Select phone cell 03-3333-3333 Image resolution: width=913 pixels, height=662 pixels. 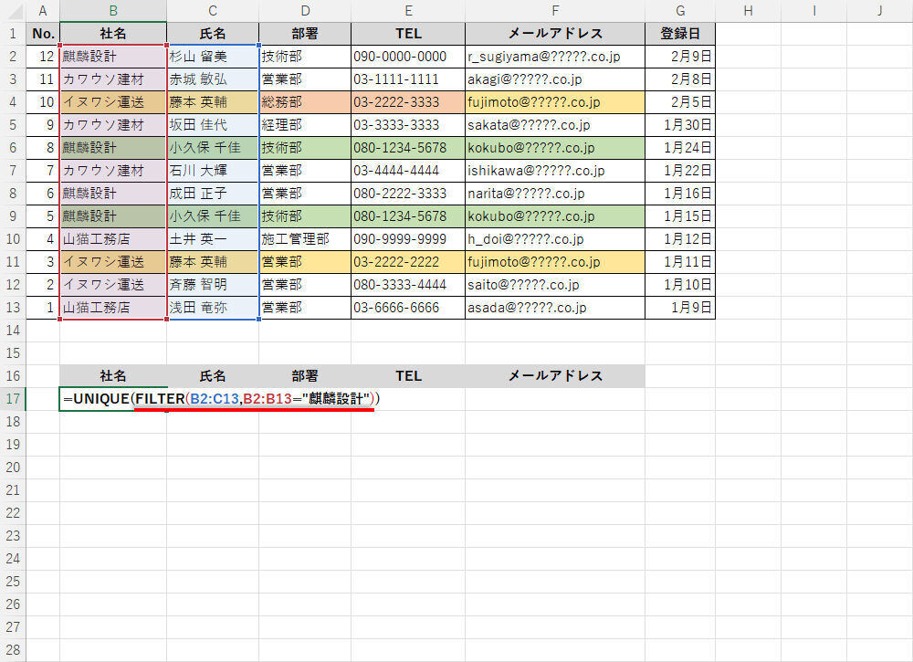click(x=408, y=124)
